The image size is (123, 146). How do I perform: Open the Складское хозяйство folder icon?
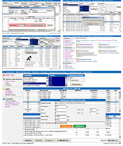(x=78, y=59)
